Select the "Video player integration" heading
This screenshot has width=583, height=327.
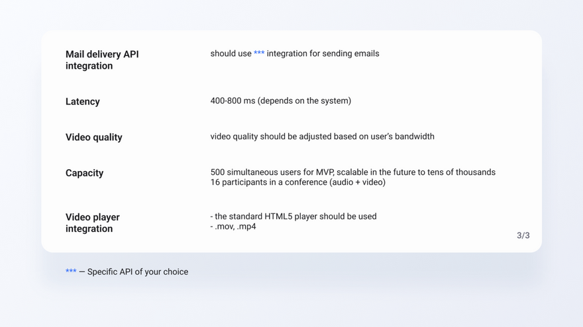93,223
